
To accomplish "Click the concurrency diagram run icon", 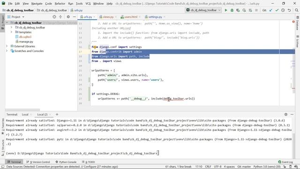I will coord(250,10).
